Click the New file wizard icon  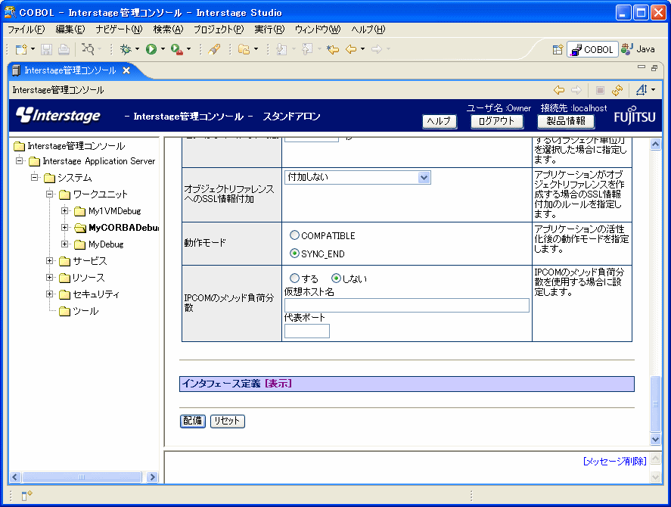(x=20, y=49)
